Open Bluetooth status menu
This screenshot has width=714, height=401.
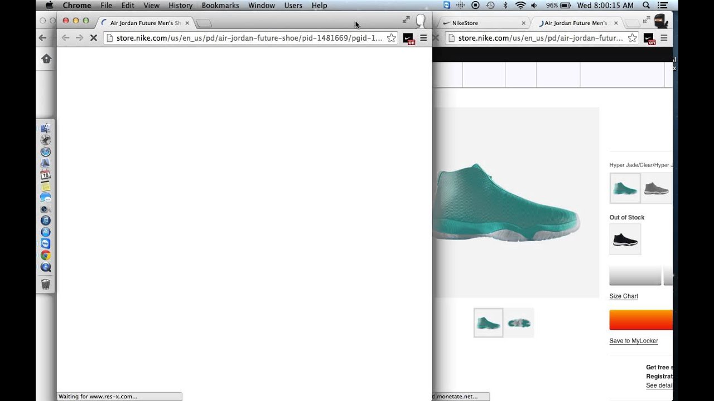click(505, 5)
